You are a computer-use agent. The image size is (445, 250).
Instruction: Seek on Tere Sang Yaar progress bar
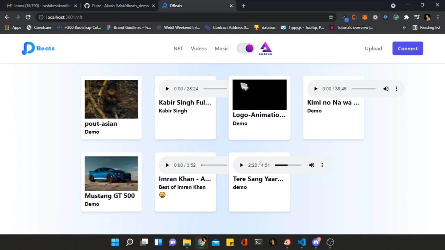pyautogui.click(x=288, y=165)
